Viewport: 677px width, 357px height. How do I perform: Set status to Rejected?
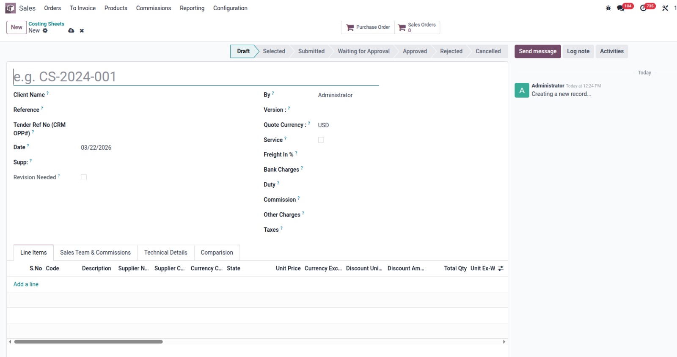point(451,51)
